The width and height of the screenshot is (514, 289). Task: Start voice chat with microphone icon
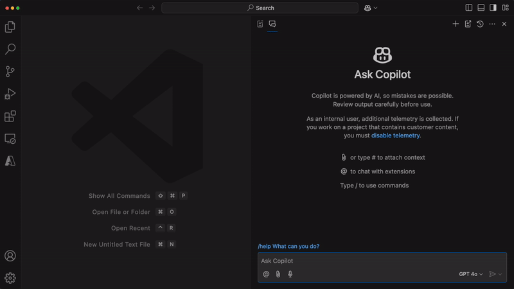290,274
